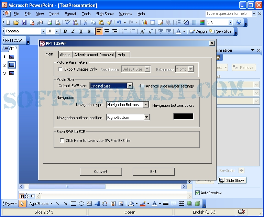
Task: Apply Underline formatting
Action: click(x=81, y=31)
